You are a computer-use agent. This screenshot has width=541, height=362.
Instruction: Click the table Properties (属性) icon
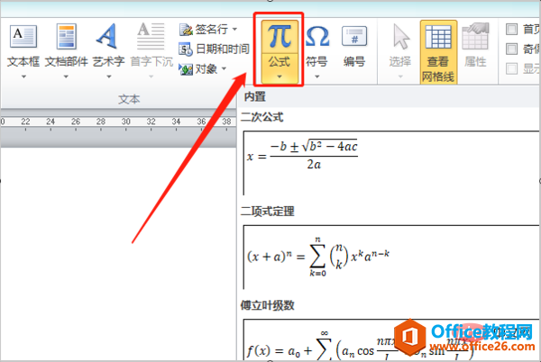coord(475,36)
